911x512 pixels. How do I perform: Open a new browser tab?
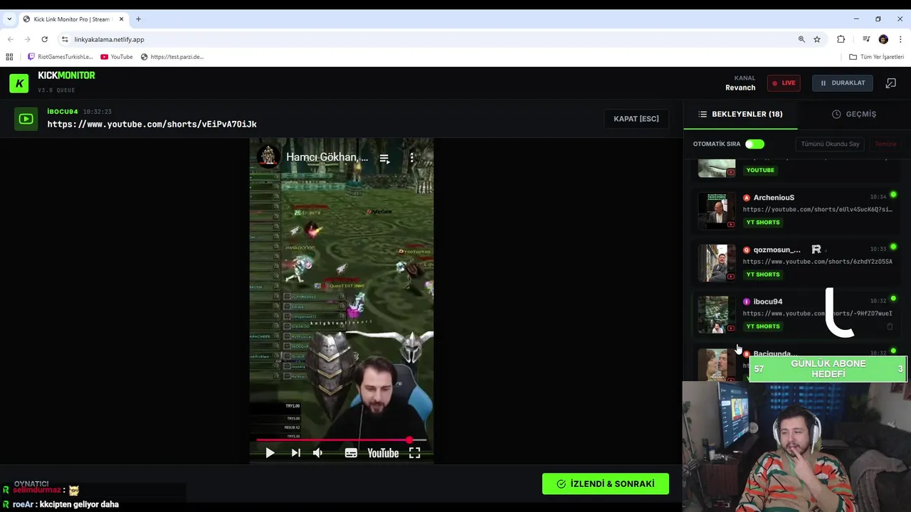click(138, 19)
